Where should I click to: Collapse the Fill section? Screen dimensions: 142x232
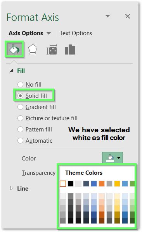point(11,70)
